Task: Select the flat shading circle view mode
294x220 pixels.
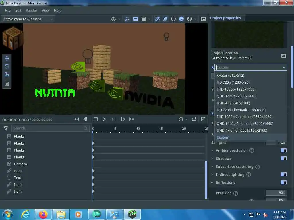Action: 173,19
